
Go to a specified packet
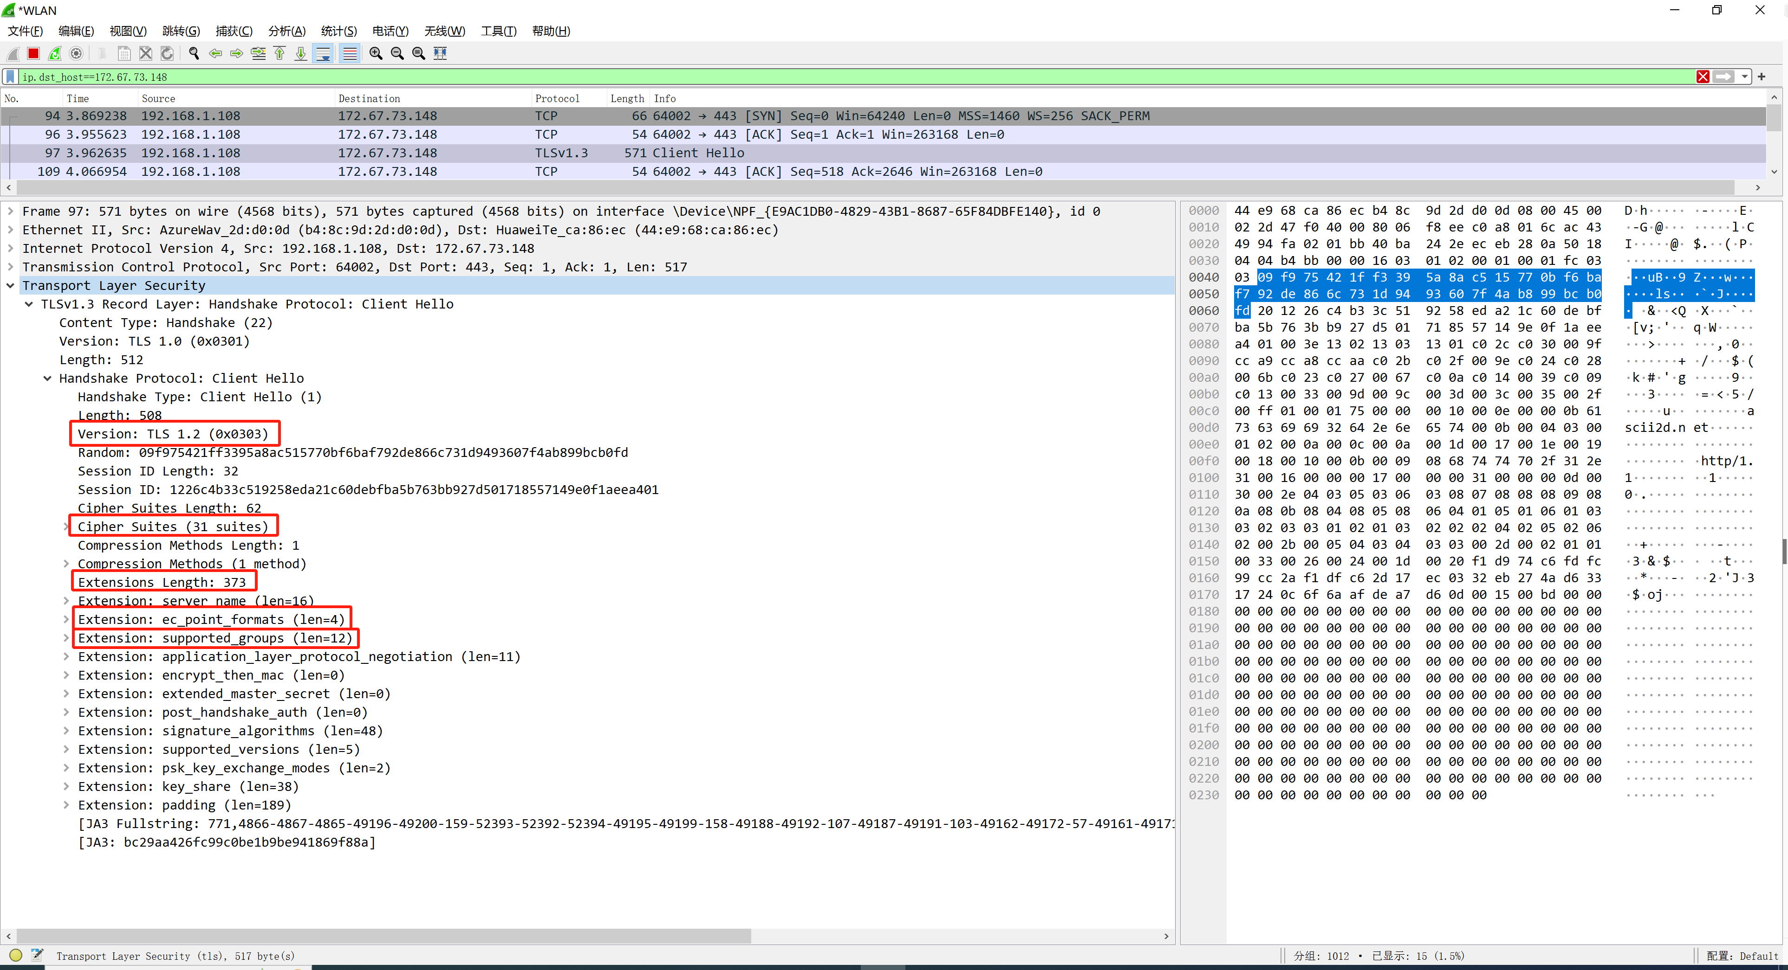point(258,53)
